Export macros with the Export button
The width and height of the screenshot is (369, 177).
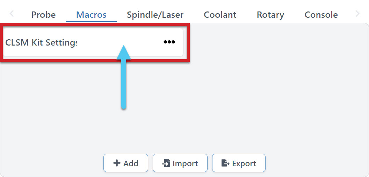coord(239,163)
